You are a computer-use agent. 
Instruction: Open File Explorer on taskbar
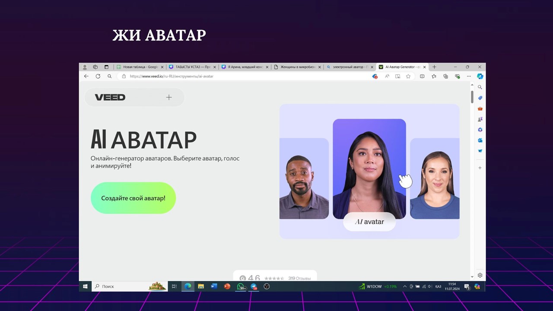point(201,286)
